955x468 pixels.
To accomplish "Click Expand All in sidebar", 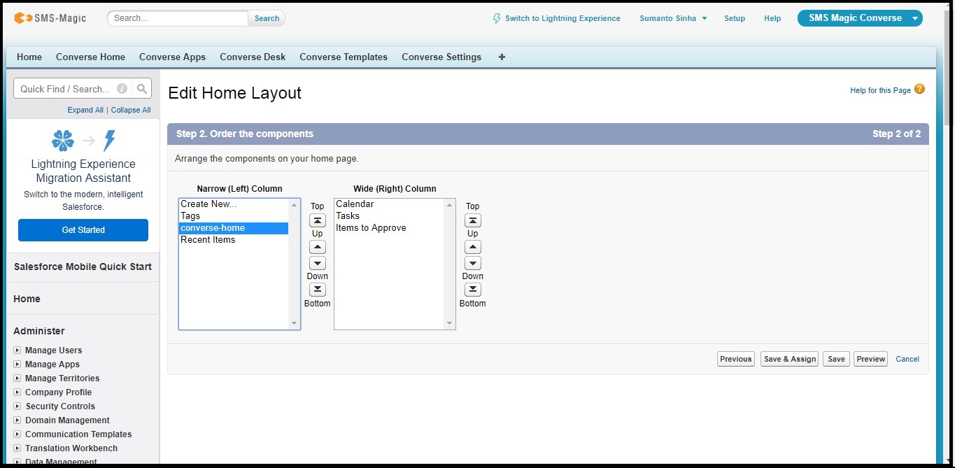I will (85, 110).
